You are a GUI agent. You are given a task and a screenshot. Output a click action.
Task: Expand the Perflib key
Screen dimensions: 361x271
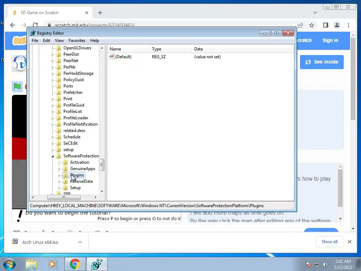pos(53,67)
